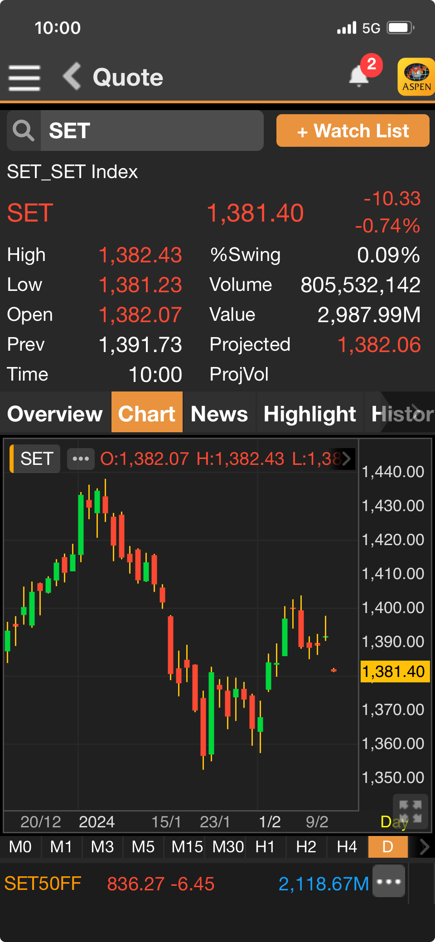Tap the Value figure 2,987.99M
The image size is (435, 942).
coord(369,315)
